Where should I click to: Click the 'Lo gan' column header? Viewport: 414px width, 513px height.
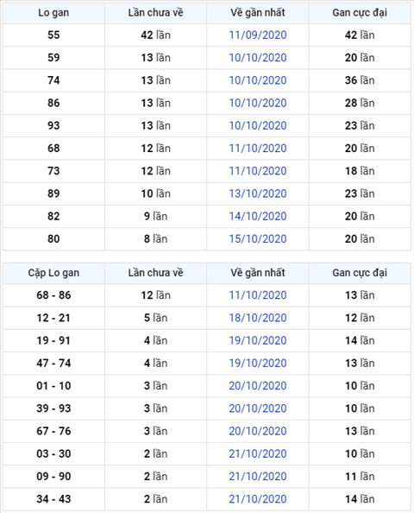pos(53,13)
